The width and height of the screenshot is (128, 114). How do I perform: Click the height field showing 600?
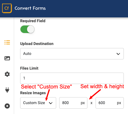(110, 103)
